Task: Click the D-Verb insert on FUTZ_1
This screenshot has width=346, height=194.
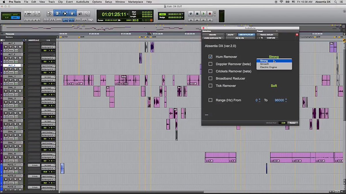Action: coord(34,165)
